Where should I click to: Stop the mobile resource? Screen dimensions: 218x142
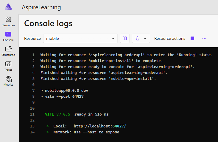pyautogui.click(x=192, y=38)
